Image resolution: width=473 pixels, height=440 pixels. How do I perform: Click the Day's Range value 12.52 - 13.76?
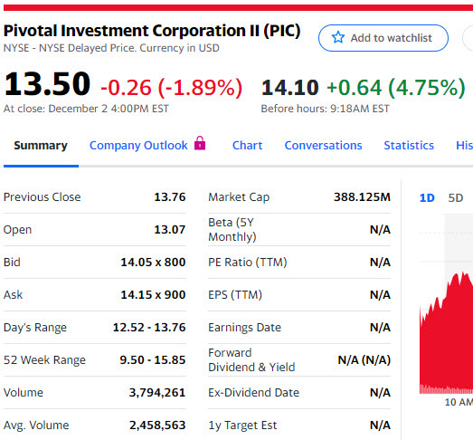(149, 328)
